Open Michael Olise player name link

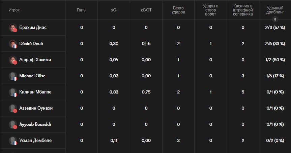(32, 76)
